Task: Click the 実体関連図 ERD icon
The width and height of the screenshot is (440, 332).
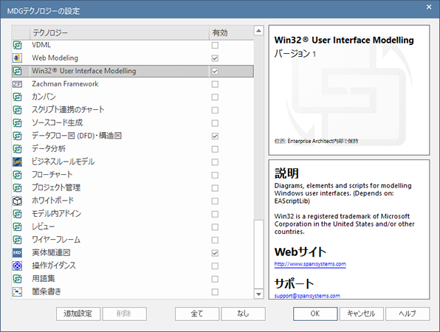Action: pos(18,252)
